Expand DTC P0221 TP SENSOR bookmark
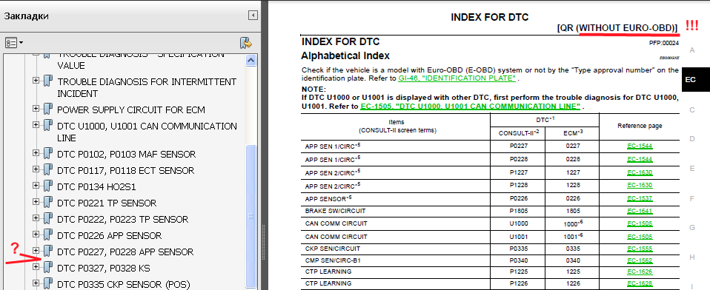This screenshot has width=710, height=290. pos(36,202)
